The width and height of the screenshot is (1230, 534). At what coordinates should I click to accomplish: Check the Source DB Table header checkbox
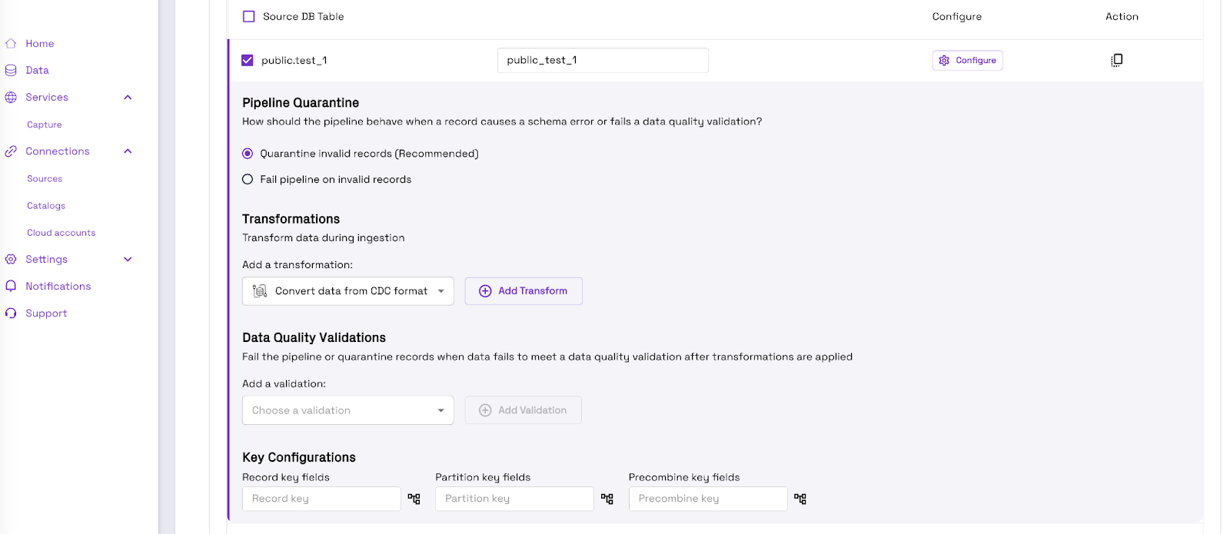(248, 16)
